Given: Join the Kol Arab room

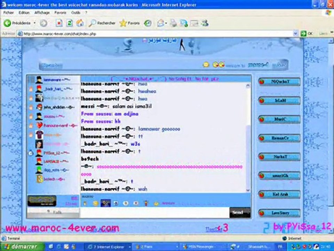Looking at the screenshot, I should click(279, 195).
